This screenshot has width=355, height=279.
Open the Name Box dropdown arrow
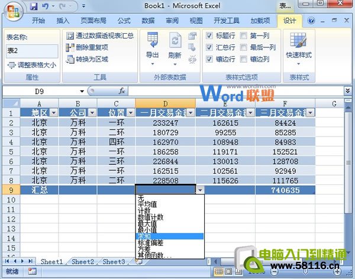coord(82,91)
